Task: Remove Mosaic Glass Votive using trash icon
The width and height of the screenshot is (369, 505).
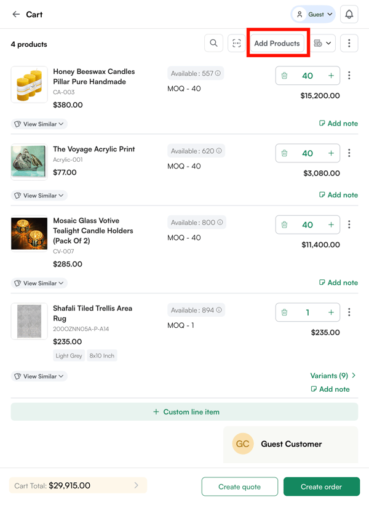Action: coord(284,225)
